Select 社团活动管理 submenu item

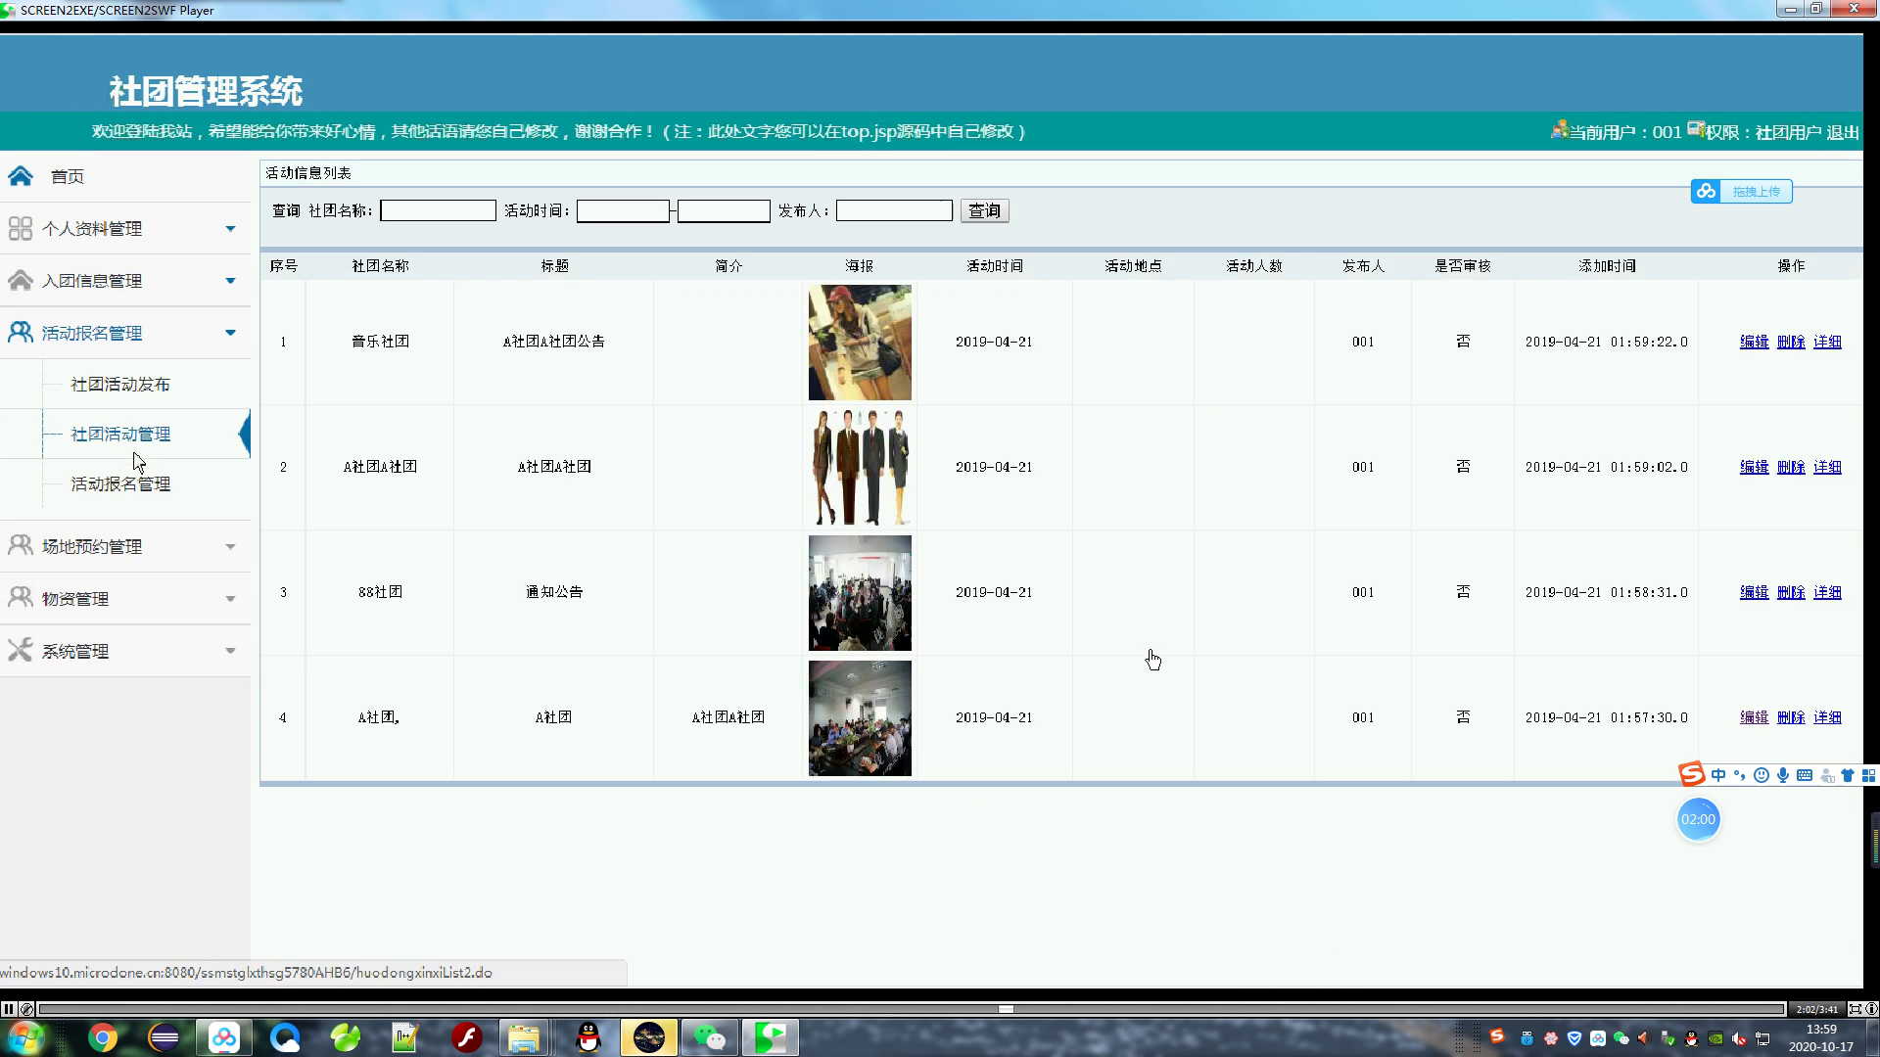(120, 434)
